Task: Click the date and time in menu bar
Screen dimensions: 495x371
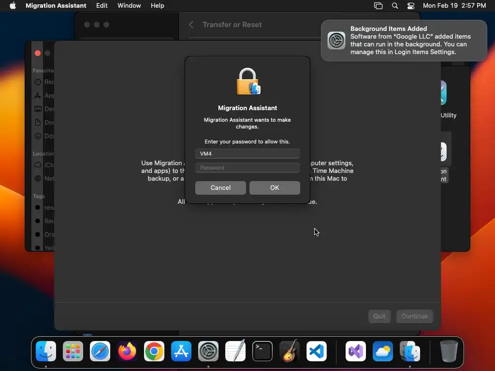Action: [454, 6]
